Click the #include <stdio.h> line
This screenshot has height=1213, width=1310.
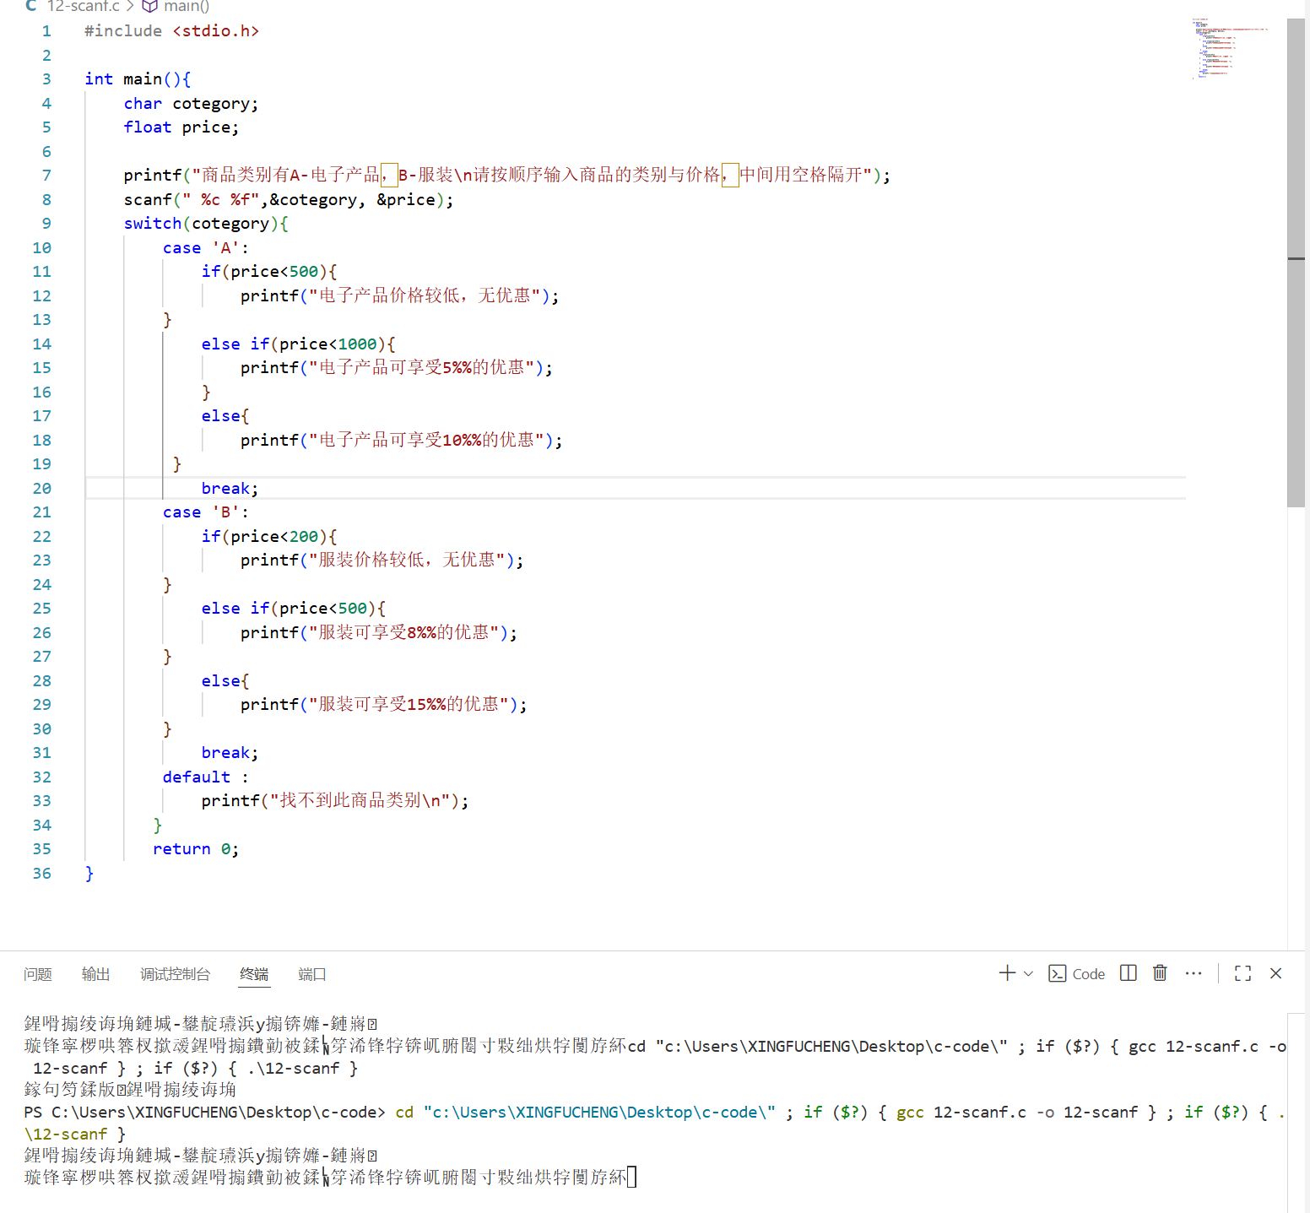coord(172,30)
